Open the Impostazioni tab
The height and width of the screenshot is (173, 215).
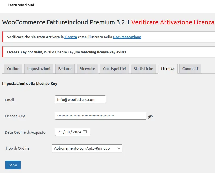point(39,69)
